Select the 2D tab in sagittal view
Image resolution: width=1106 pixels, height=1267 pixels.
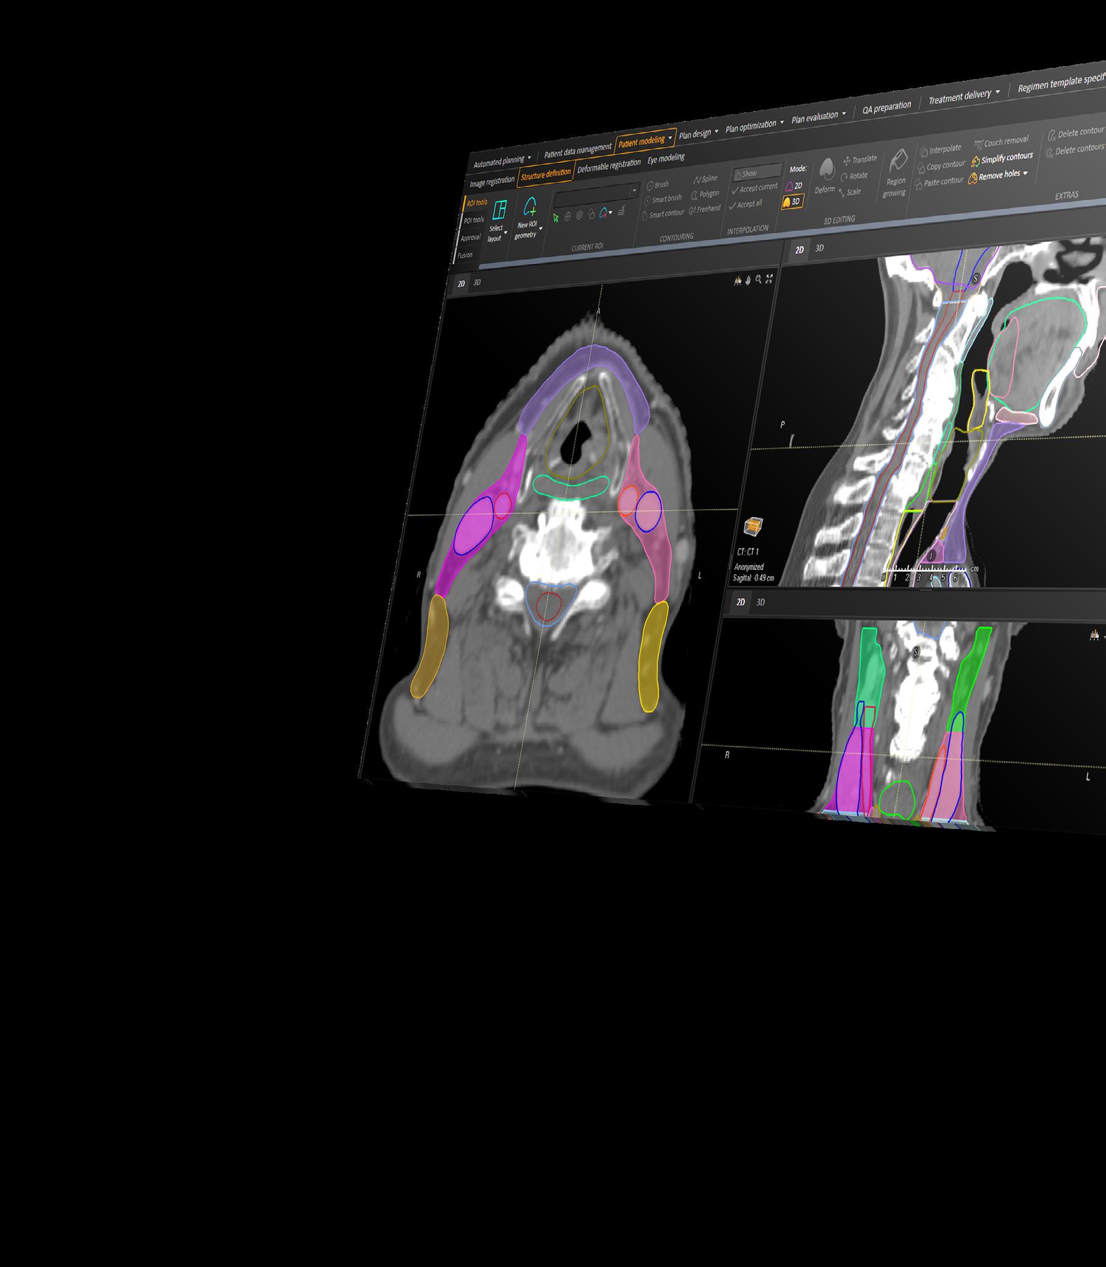tap(799, 250)
